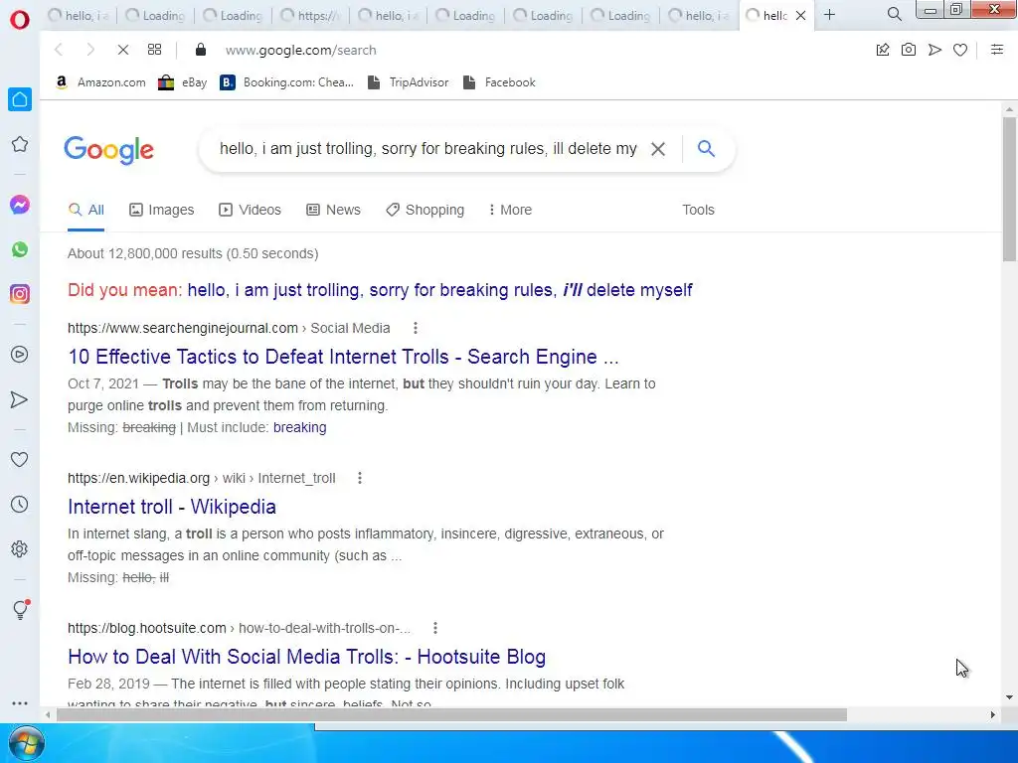Submit search with the blue magnifier
The image size is (1018, 763).
click(x=707, y=149)
